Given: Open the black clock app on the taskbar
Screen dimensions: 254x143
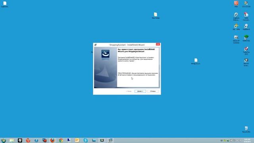Looking at the screenshot, I should coord(20,140).
